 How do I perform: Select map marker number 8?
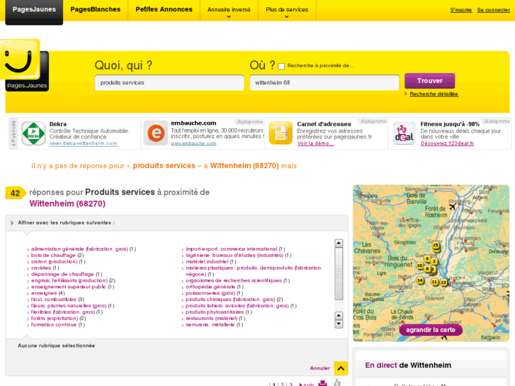(427, 268)
